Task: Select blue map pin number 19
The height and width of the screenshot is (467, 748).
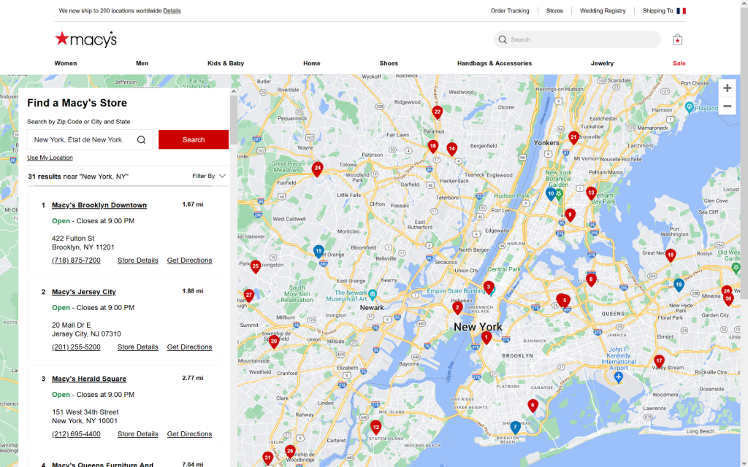Action: 679,285
